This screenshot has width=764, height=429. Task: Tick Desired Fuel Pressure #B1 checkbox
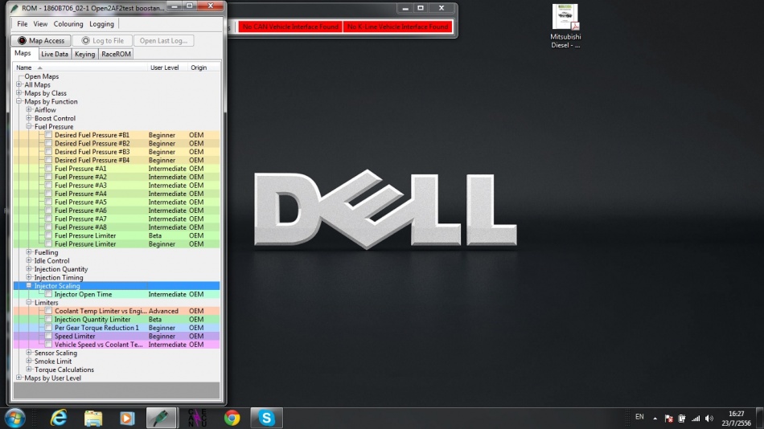pos(48,135)
